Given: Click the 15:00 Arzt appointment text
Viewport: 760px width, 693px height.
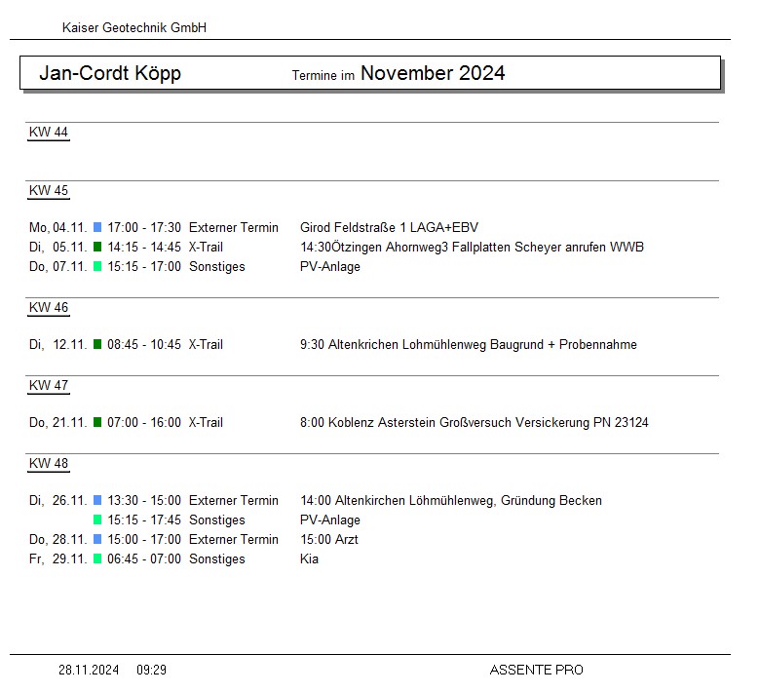Looking at the screenshot, I should pyautogui.click(x=328, y=540).
